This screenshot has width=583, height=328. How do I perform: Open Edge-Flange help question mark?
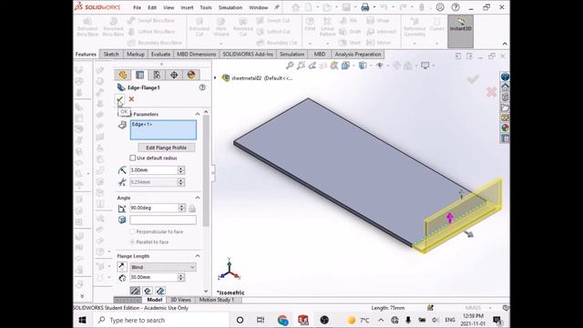[202, 87]
